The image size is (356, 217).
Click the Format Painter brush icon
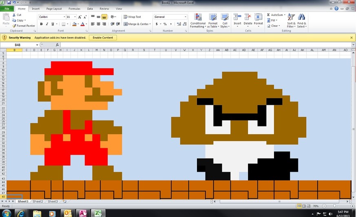14,26
